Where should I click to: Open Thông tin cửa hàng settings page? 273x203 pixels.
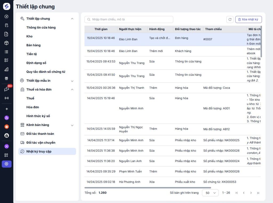(x=41, y=27)
